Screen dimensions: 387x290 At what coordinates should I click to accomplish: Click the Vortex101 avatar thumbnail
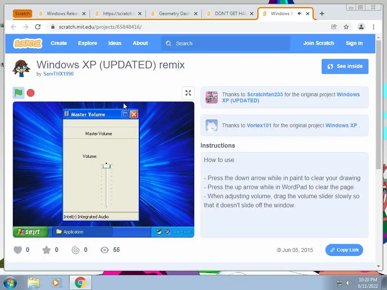[x=212, y=125]
